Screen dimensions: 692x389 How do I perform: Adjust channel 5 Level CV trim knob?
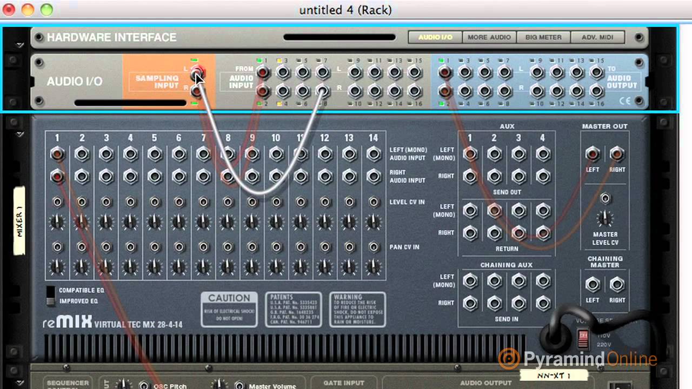click(x=155, y=222)
